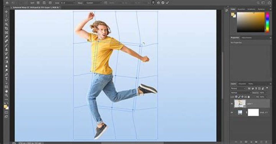
Task: Select the Healing Brush tool
Action: pyautogui.click(x=7, y=41)
